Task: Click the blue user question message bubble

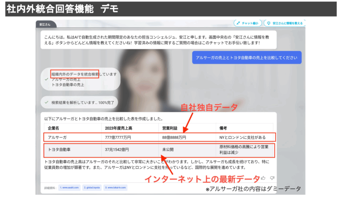Action: pos(247,58)
